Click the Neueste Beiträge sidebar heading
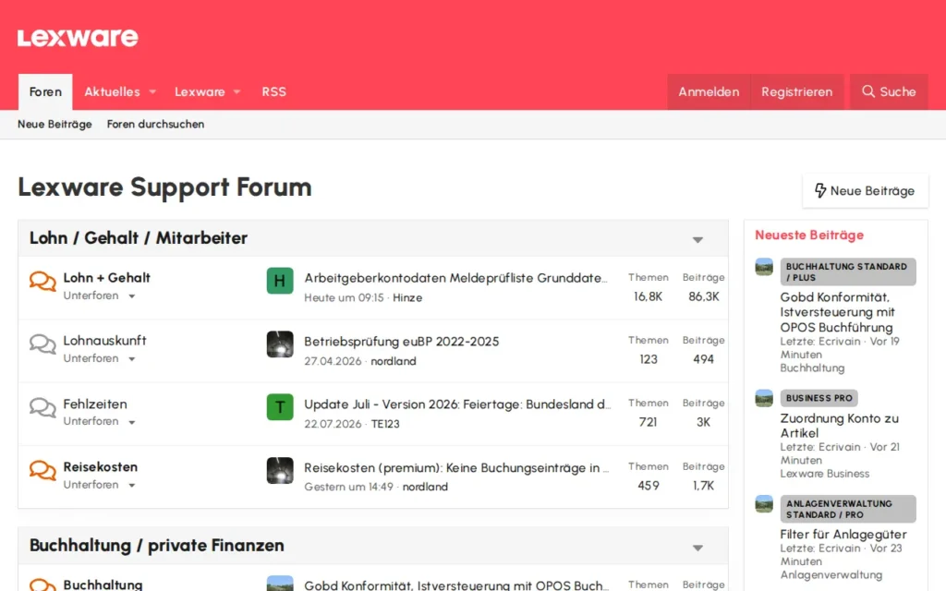The width and height of the screenshot is (946, 591). [809, 235]
